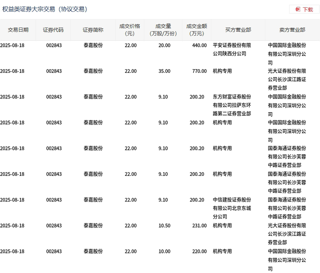Image resolution: width=320 pixels, height=273 pixels.
Task: Click the 证券简称 column header
Action: point(93,30)
